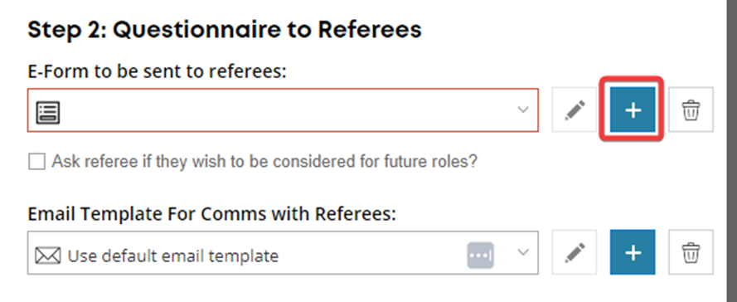737x302 pixels.
Task: Expand the E-Form dropdown chevron
Action: pos(522,110)
